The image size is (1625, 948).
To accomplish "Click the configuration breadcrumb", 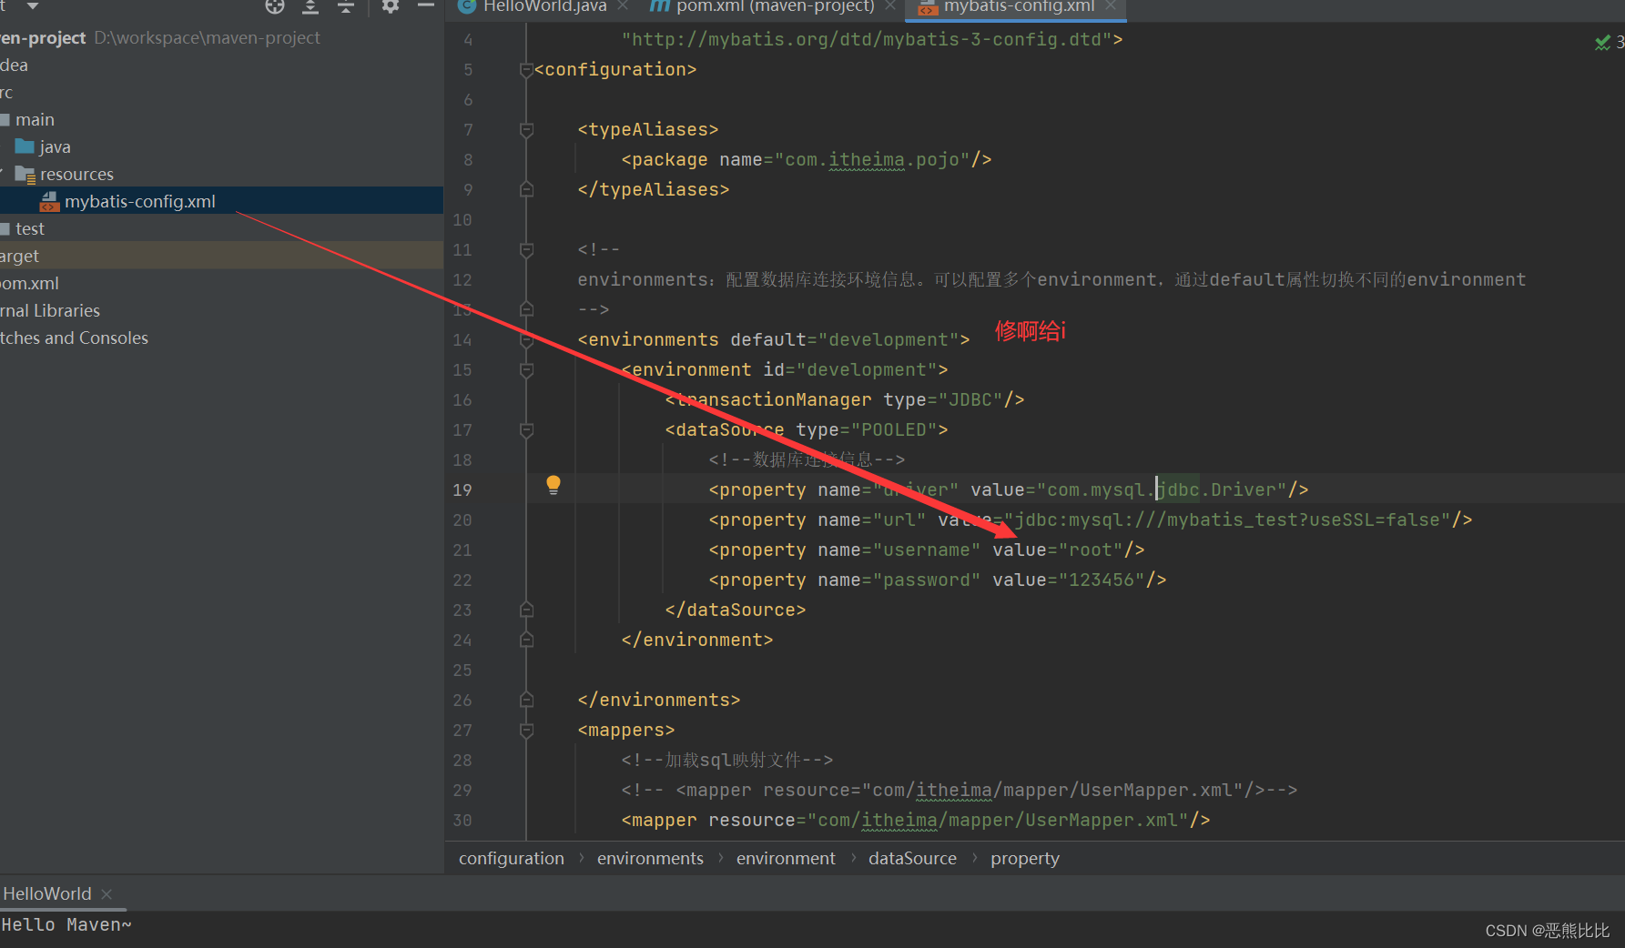I will pos(511,858).
